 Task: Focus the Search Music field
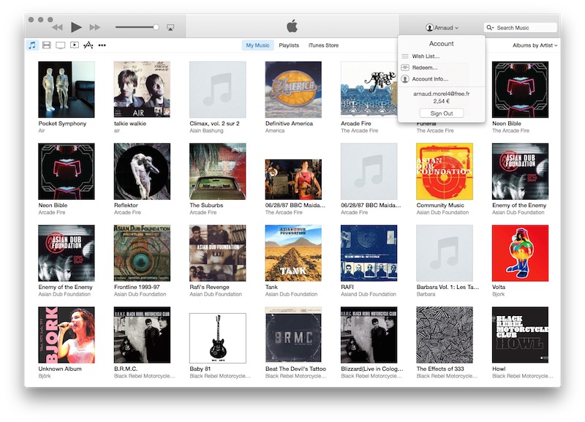(521, 28)
